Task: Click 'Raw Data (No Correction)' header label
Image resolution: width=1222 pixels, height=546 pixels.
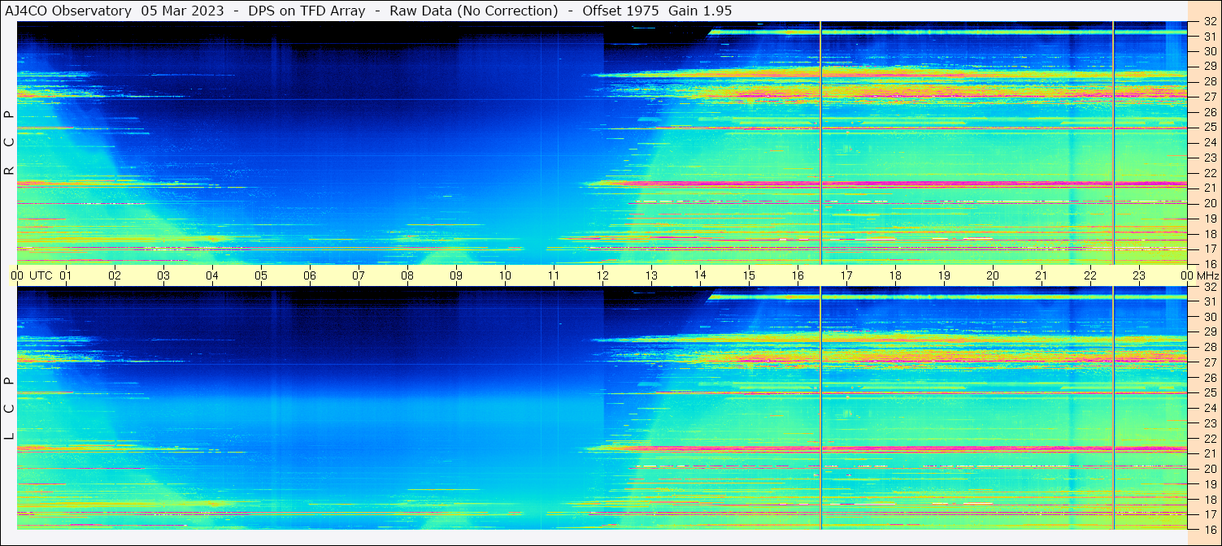Action: click(x=474, y=11)
